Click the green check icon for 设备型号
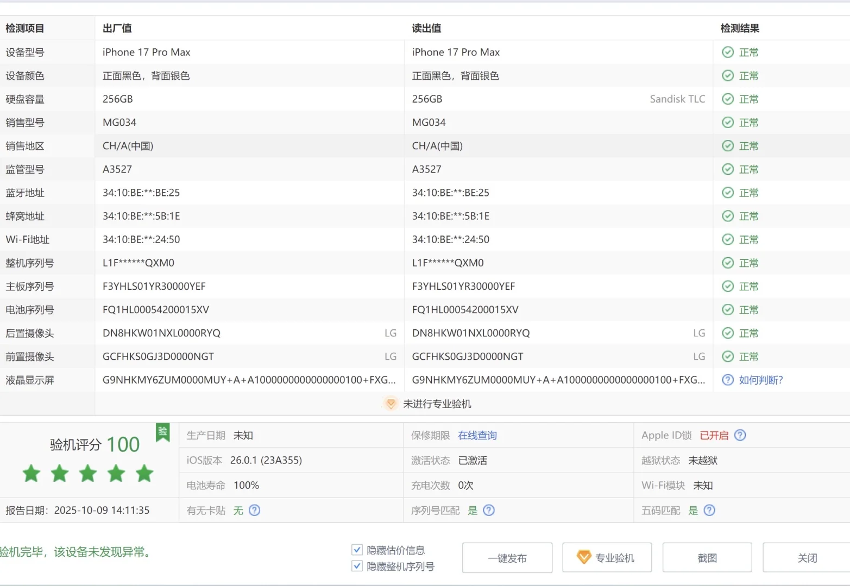The width and height of the screenshot is (850, 586). point(728,52)
